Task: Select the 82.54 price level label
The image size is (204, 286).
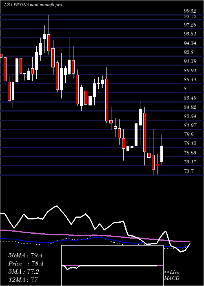Action: coord(190,116)
